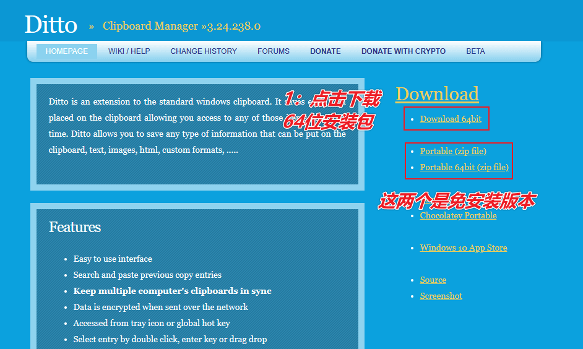Go to the WIKI / HELP page
This screenshot has width=583, height=349.
[x=129, y=51]
